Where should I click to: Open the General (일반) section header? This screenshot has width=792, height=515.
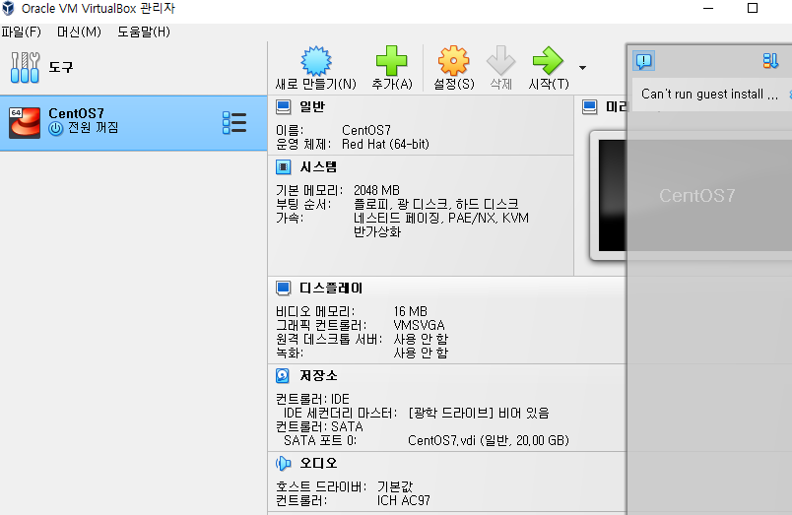(312, 107)
